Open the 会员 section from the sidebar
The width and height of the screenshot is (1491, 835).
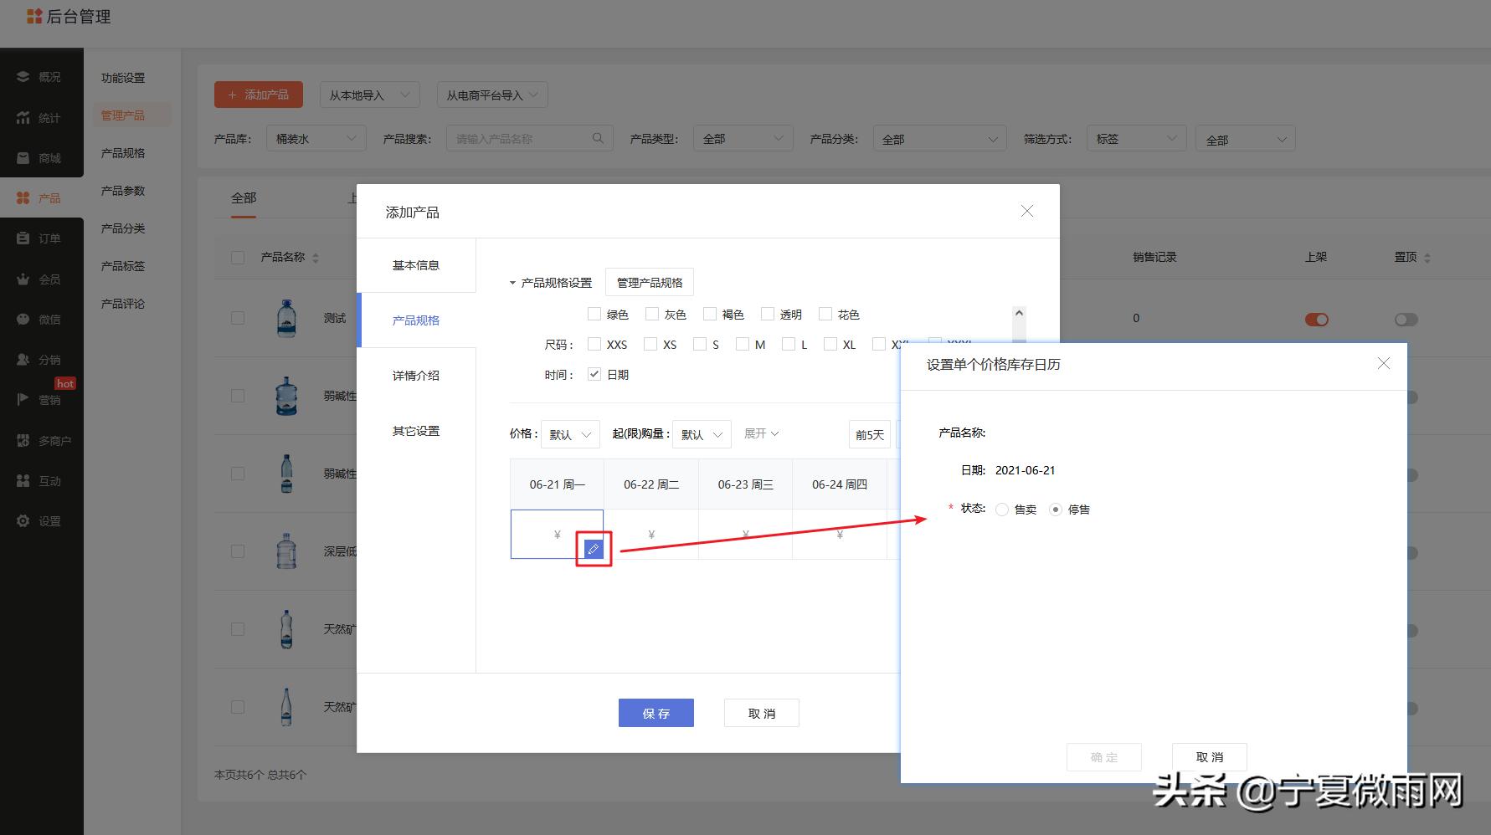tap(42, 279)
